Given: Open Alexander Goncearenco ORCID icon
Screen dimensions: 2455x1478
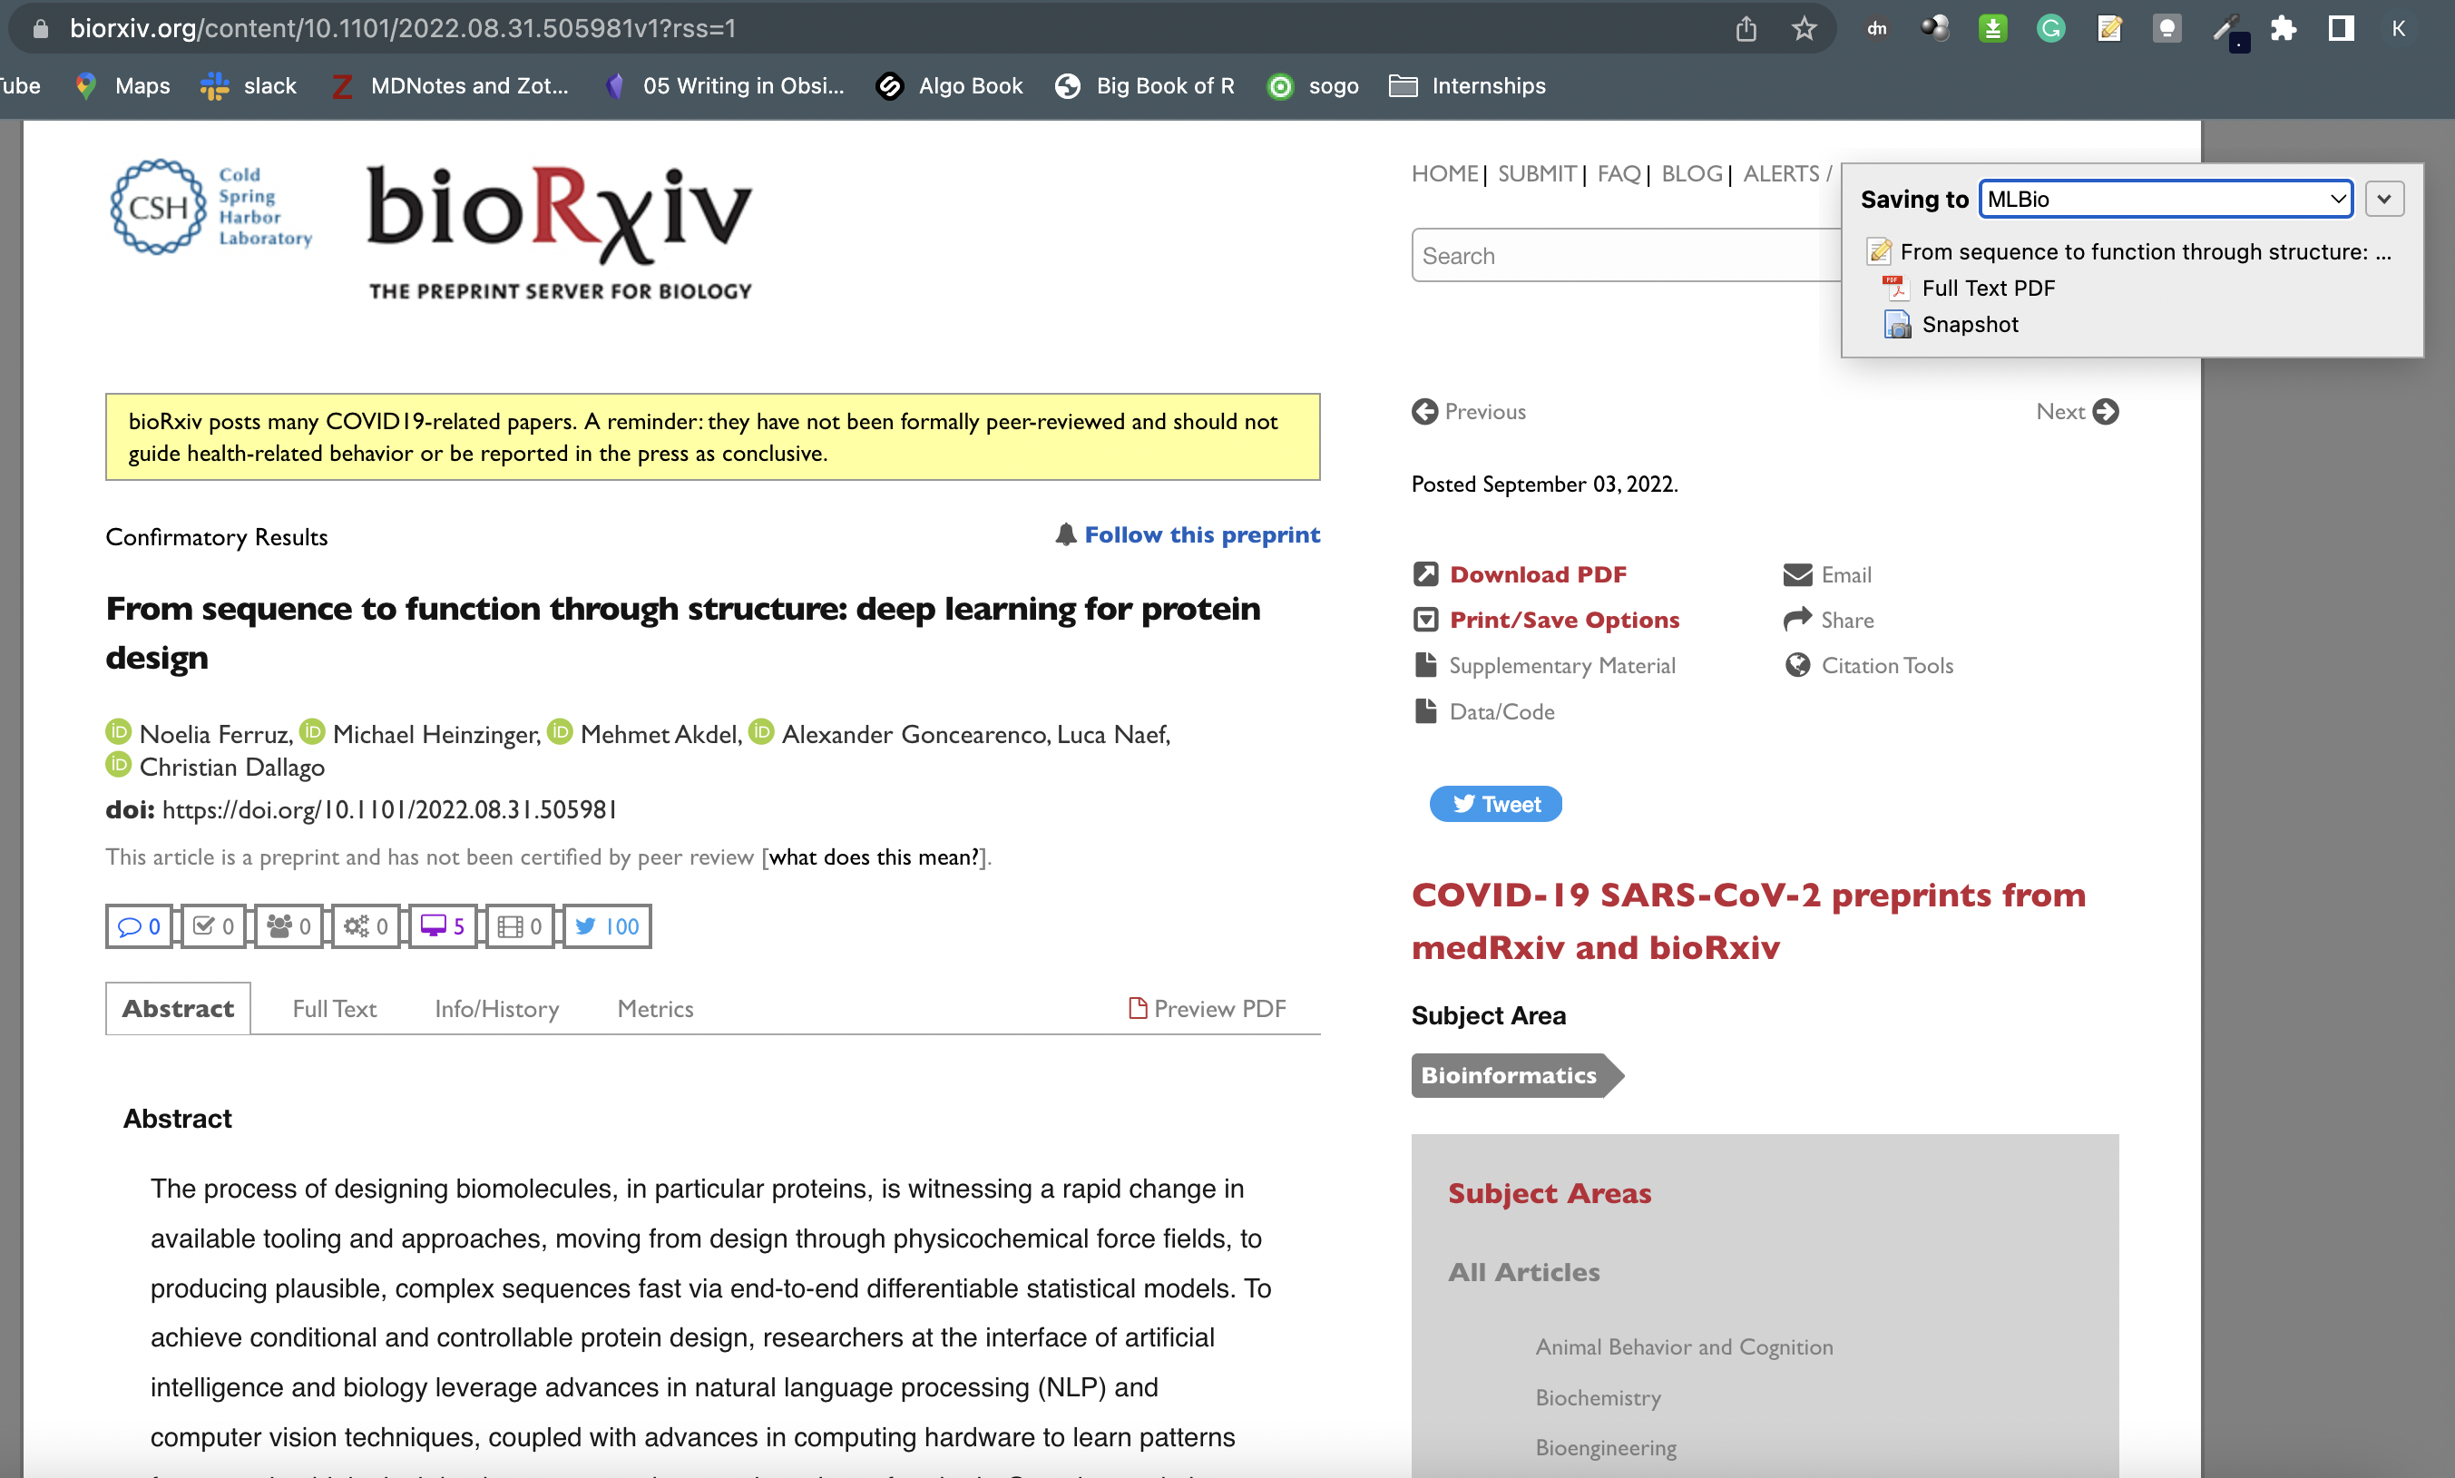Looking at the screenshot, I should pos(761,732).
